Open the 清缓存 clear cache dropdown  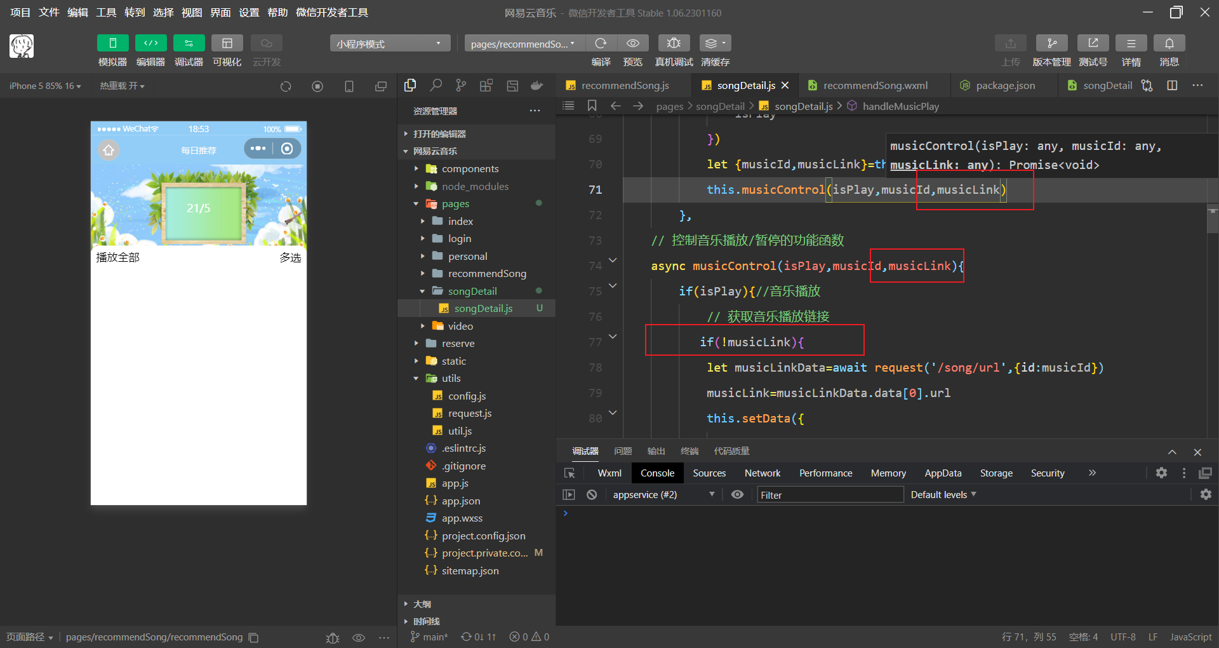715,43
